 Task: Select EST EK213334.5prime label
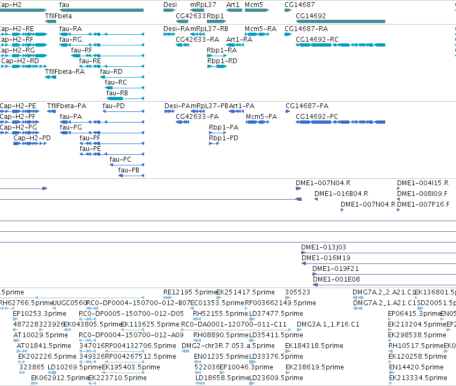coord(418,378)
